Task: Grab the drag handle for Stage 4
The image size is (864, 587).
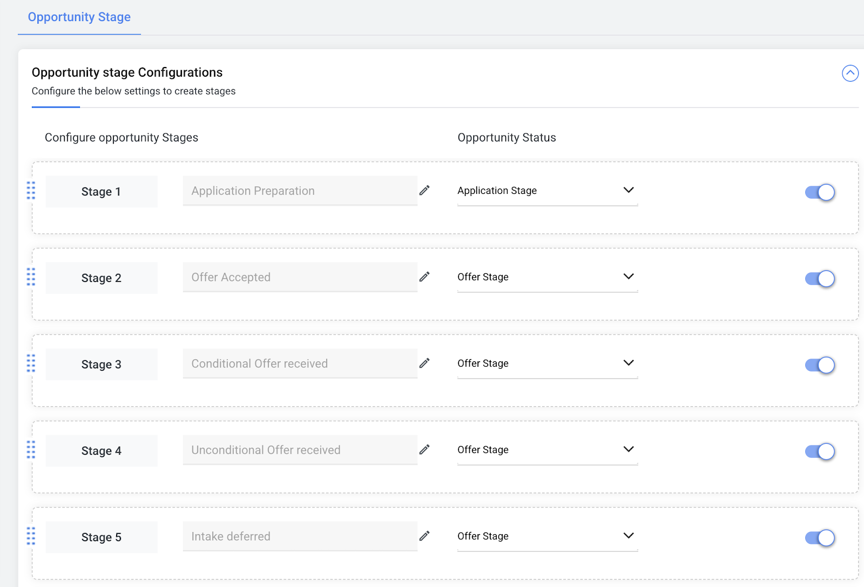Action: tap(31, 450)
